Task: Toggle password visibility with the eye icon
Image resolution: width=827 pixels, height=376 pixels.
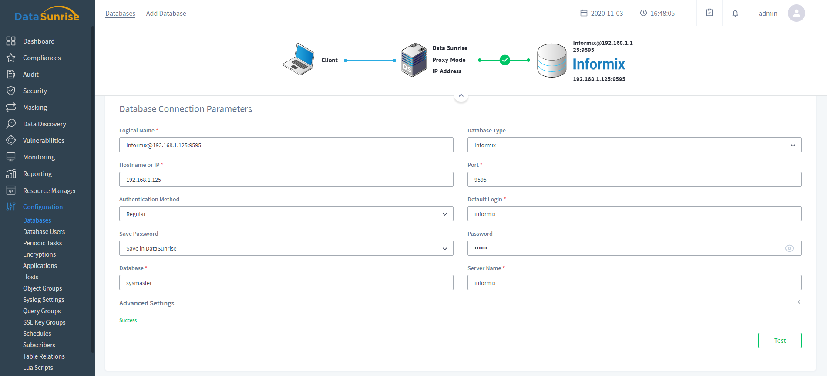Action: (x=789, y=248)
